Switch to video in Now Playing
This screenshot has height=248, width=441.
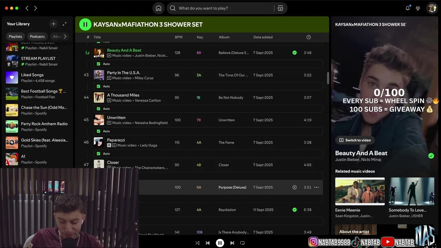(x=355, y=140)
